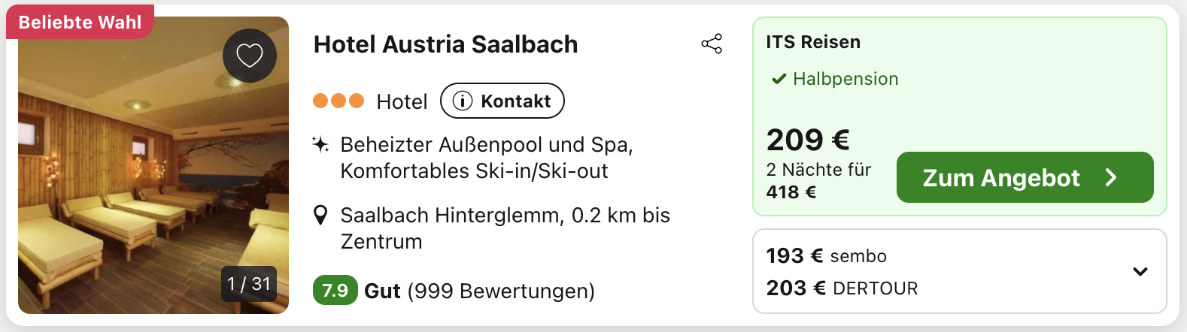Viewport: 1187px width, 332px height.
Task: Open Hotel Austria Saalbach title link
Action: 446,44
